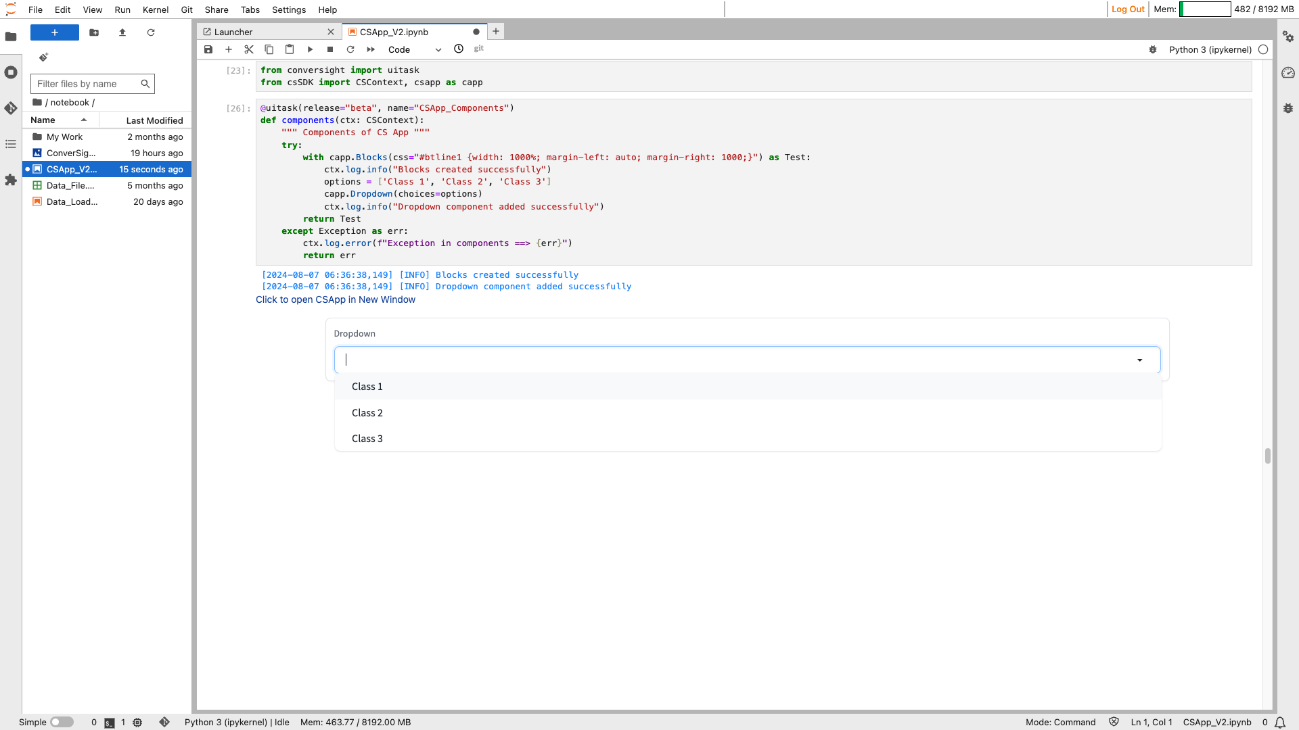Click the notifications bell in status bar
The width and height of the screenshot is (1299, 730).
click(x=1280, y=723)
